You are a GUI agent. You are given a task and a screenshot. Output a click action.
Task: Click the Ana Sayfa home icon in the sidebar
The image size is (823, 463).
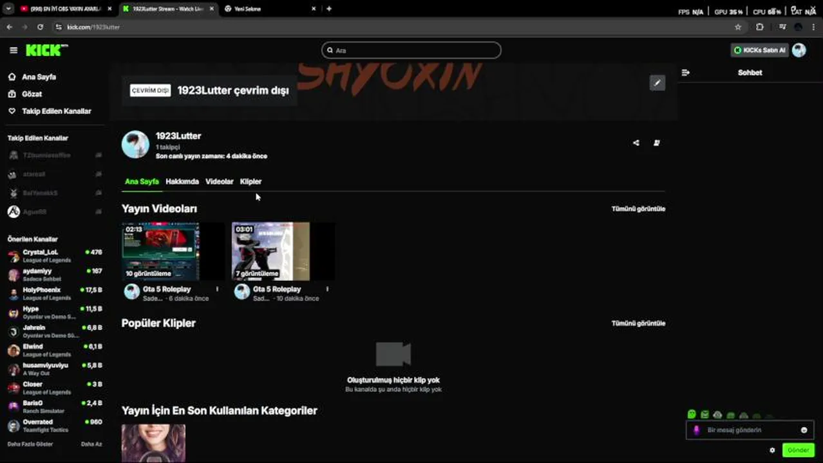(12, 77)
